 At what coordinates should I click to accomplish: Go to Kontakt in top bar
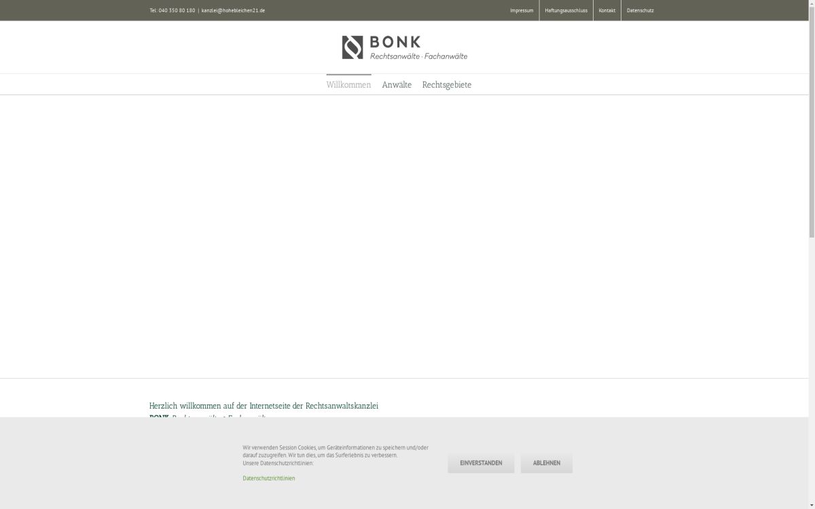[x=606, y=10]
